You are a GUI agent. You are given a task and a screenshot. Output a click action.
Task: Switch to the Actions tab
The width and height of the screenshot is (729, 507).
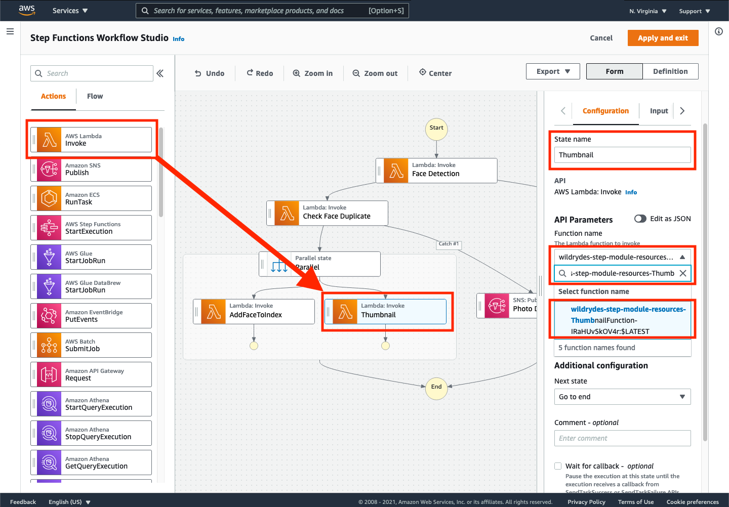pyautogui.click(x=53, y=96)
